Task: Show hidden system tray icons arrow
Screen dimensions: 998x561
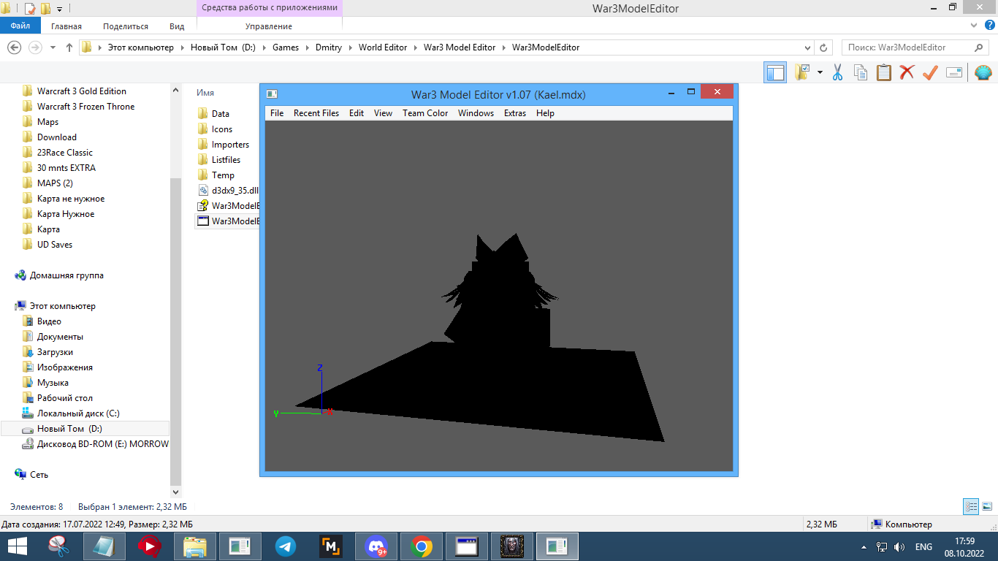Action: click(x=864, y=546)
